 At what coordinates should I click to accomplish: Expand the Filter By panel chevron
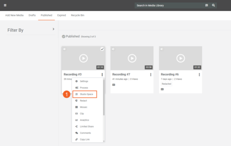53,29
